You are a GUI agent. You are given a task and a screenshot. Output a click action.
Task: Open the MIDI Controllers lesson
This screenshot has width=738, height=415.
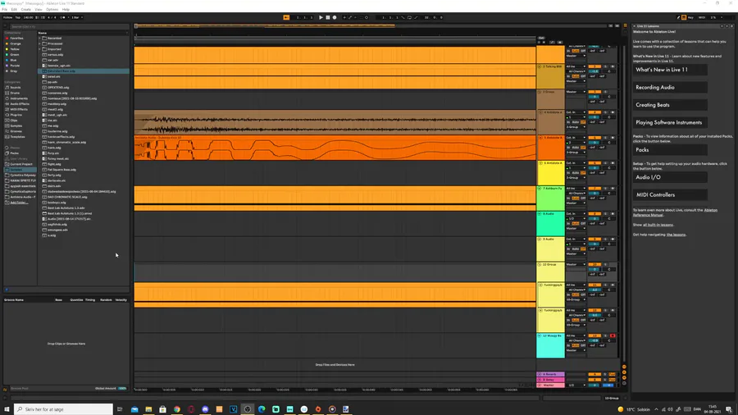click(x=669, y=195)
